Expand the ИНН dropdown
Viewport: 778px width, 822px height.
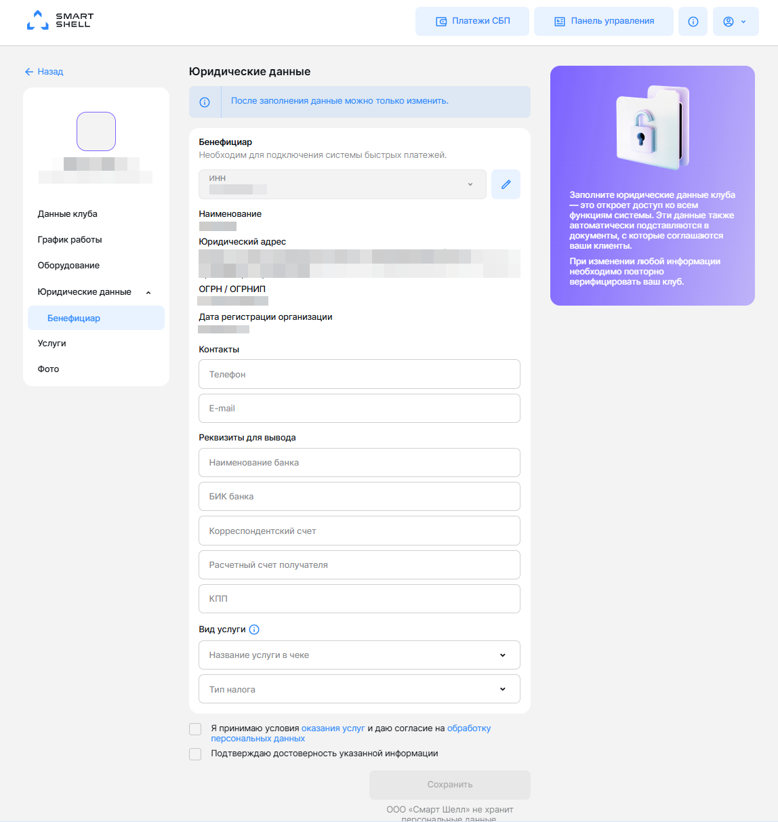pos(342,184)
